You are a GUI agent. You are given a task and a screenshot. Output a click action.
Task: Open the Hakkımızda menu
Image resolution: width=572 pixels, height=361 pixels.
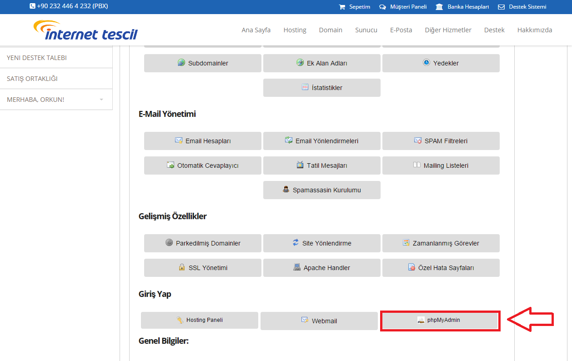coord(535,30)
